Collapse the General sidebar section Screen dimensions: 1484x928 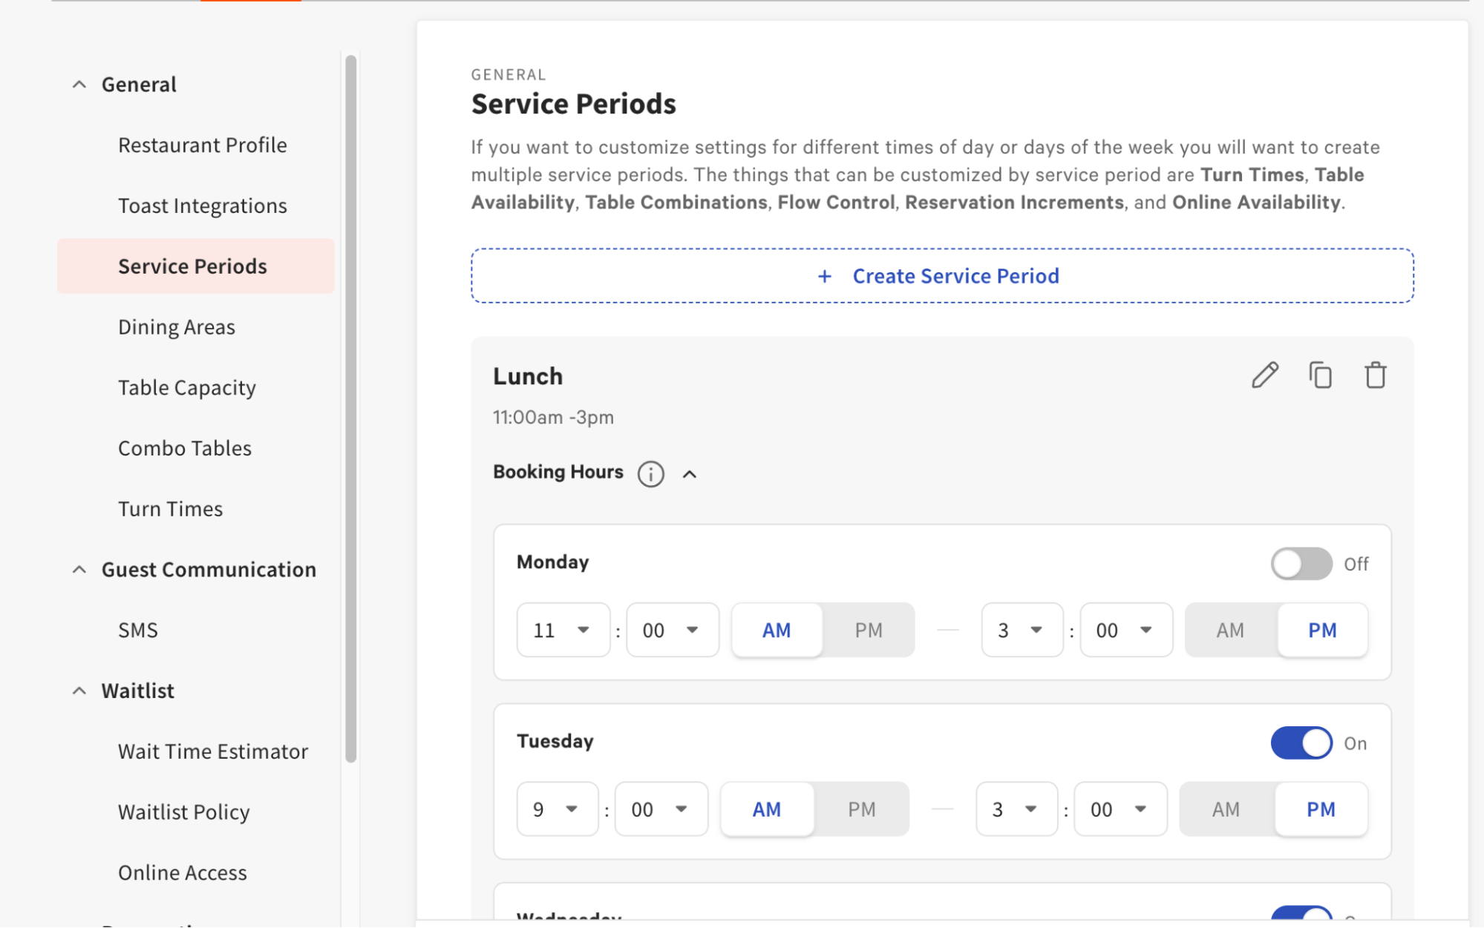(x=79, y=85)
